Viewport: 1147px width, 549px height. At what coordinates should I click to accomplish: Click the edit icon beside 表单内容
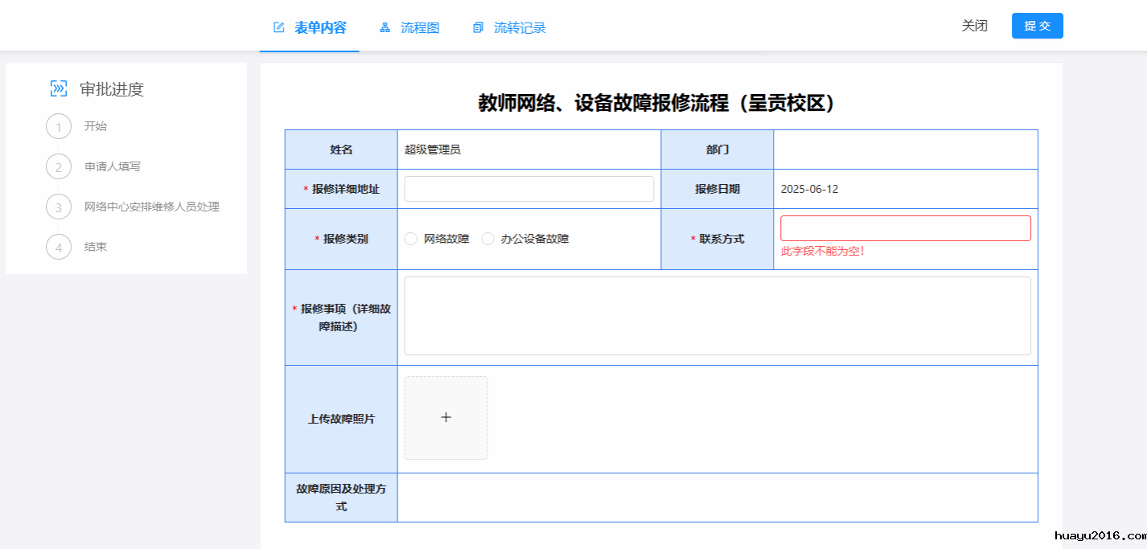click(x=279, y=27)
